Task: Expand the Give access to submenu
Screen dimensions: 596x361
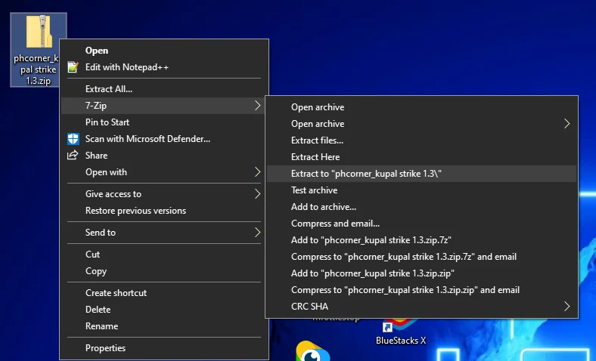Action: (x=164, y=194)
